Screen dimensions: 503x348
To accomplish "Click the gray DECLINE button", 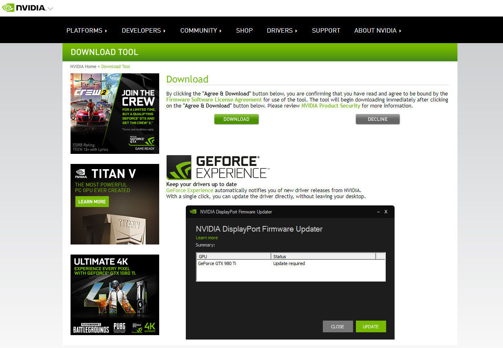I will (x=378, y=119).
